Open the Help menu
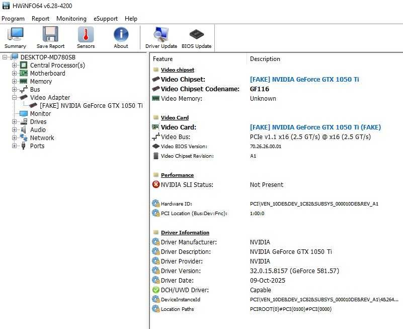 click(x=131, y=19)
